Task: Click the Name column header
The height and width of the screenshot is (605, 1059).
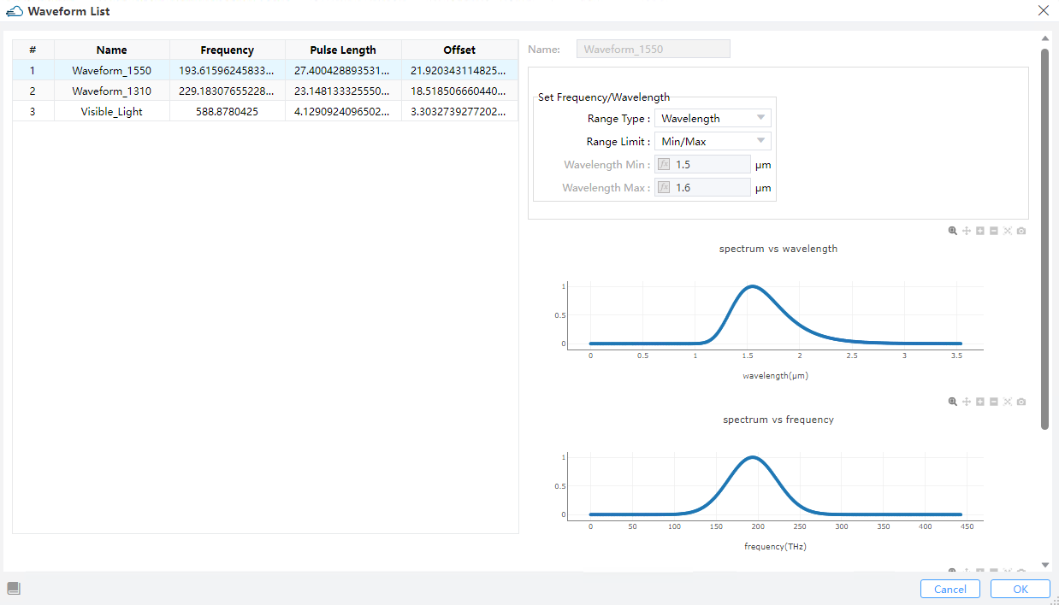Action: coord(112,50)
